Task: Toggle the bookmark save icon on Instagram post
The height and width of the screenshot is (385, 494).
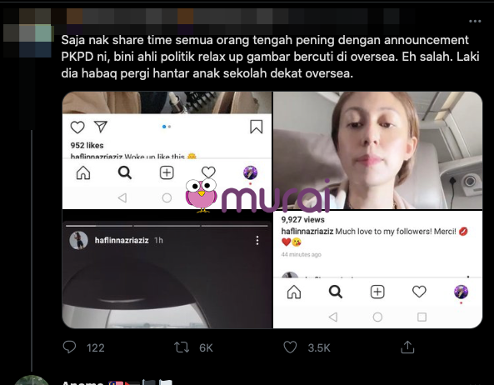Action: pyautogui.click(x=256, y=127)
